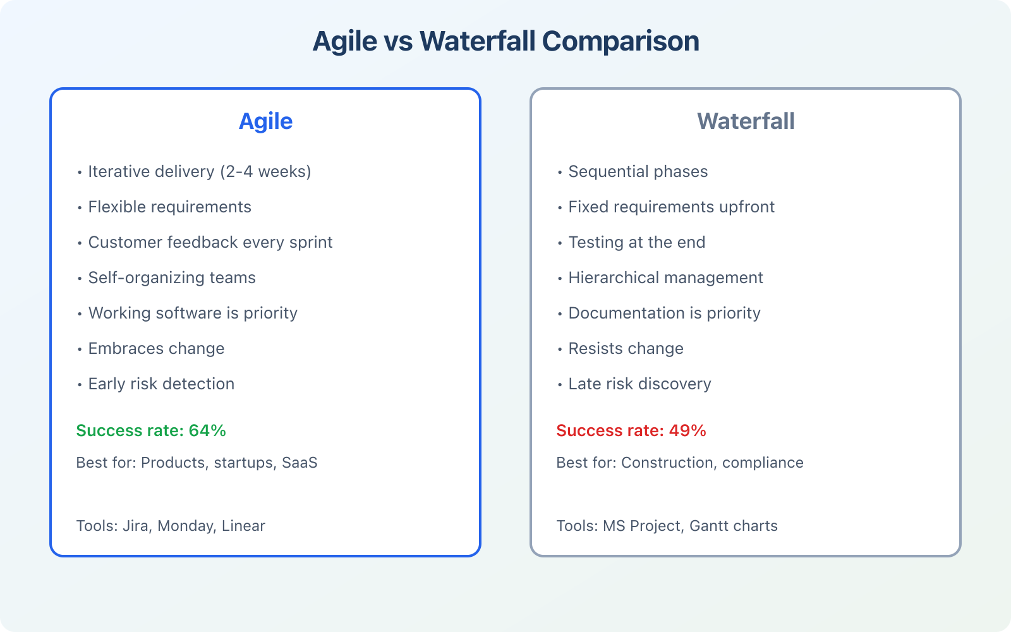Image resolution: width=1011 pixels, height=632 pixels.
Task: Click the "Early risk detection" item
Action: point(161,384)
